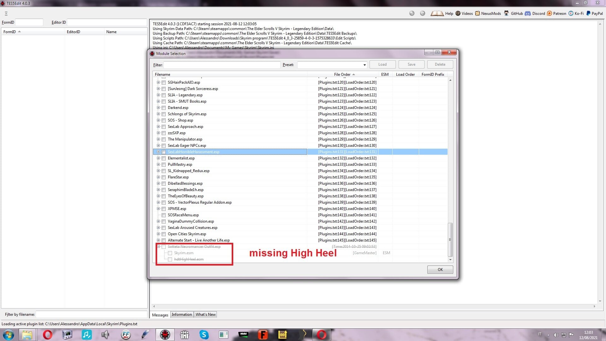606x341 pixels.
Task: Sort by the Filename column header
Action: pos(230,75)
